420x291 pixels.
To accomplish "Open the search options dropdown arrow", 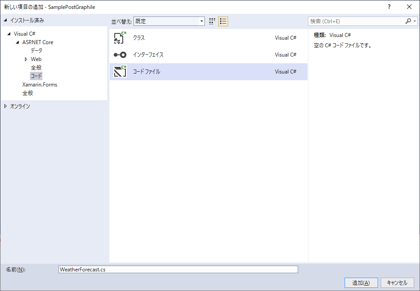I will click(415, 21).
